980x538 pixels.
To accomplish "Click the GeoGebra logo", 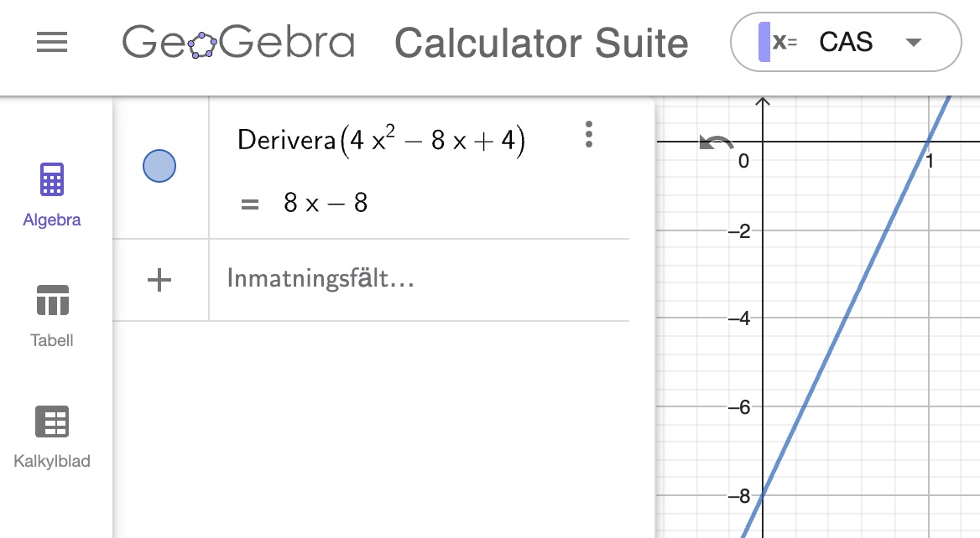I will tap(238, 44).
